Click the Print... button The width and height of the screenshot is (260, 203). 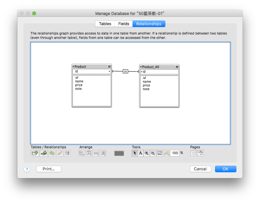tap(49, 169)
